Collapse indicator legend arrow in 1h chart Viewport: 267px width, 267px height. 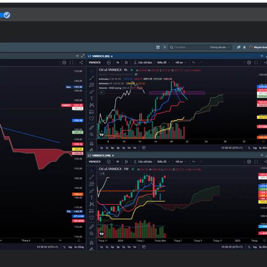click(x=101, y=93)
